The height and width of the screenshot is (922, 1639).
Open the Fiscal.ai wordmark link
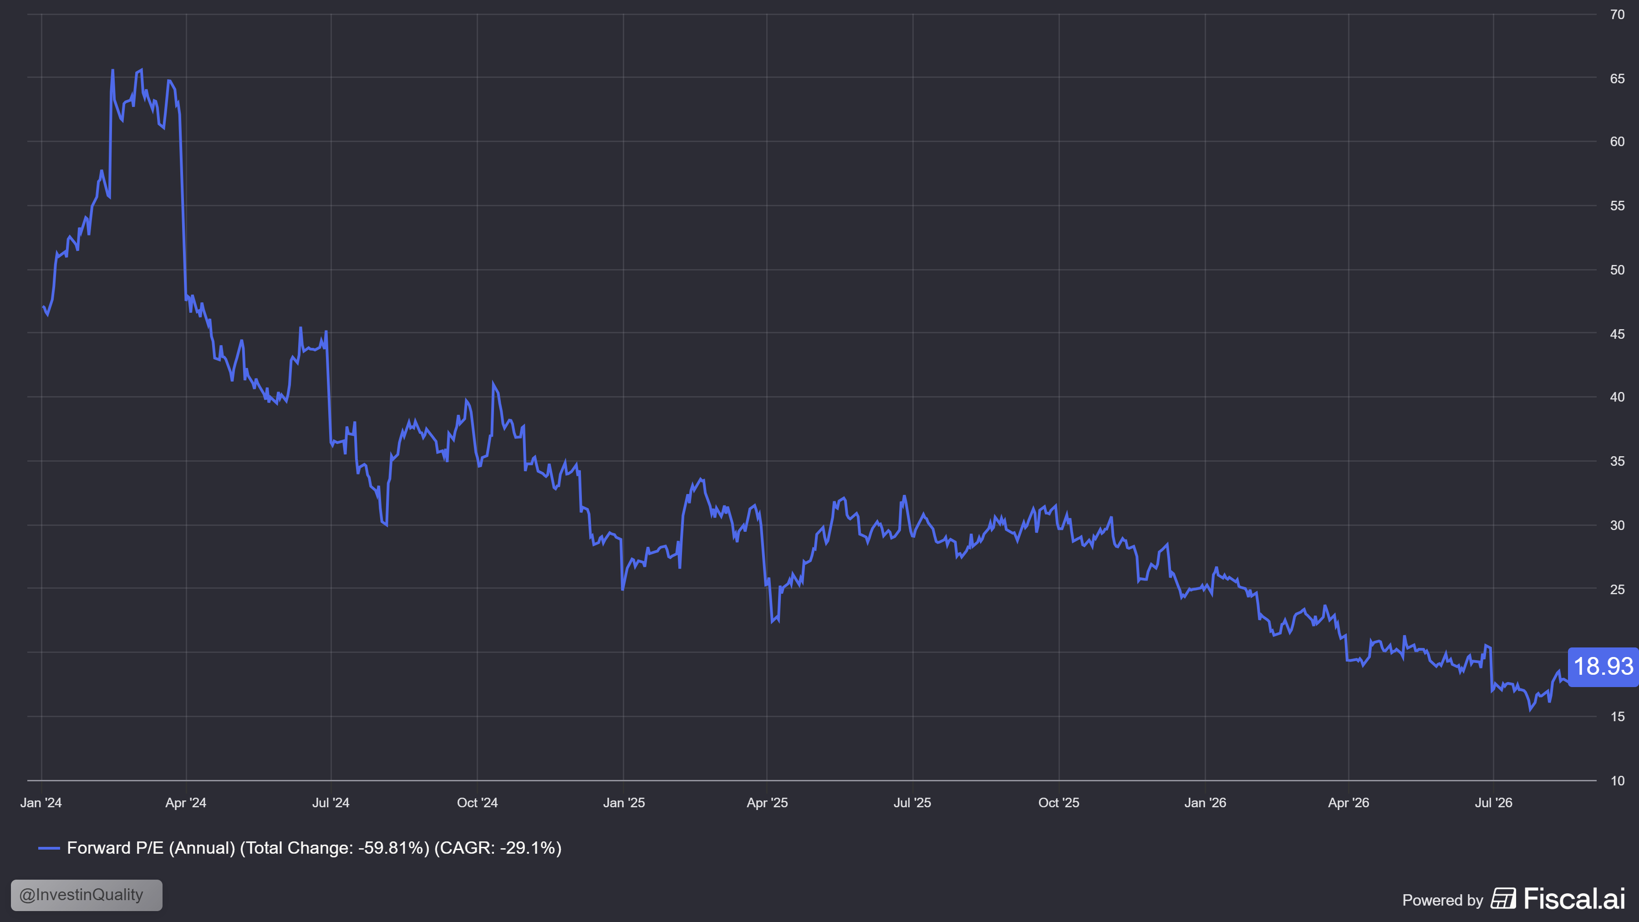click(1575, 898)
